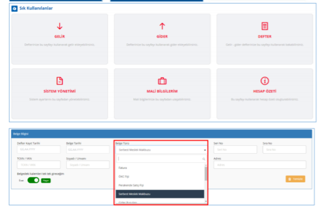Click the Seri No input field
The height and width of the screenshot is (210, 320).
[235, 150]
